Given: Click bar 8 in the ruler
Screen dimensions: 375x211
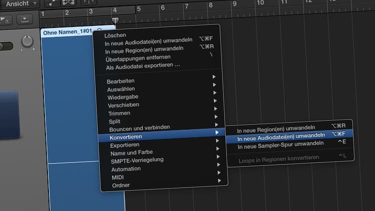Looking at the screenshot, I should [x=210, y=5].
